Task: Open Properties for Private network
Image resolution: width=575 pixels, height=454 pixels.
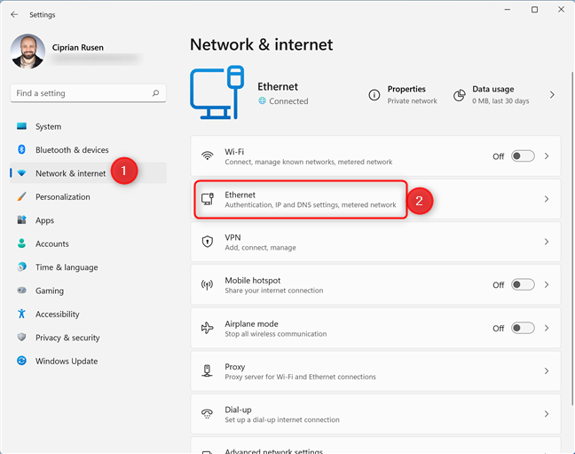Action: (x=403, y=95)
